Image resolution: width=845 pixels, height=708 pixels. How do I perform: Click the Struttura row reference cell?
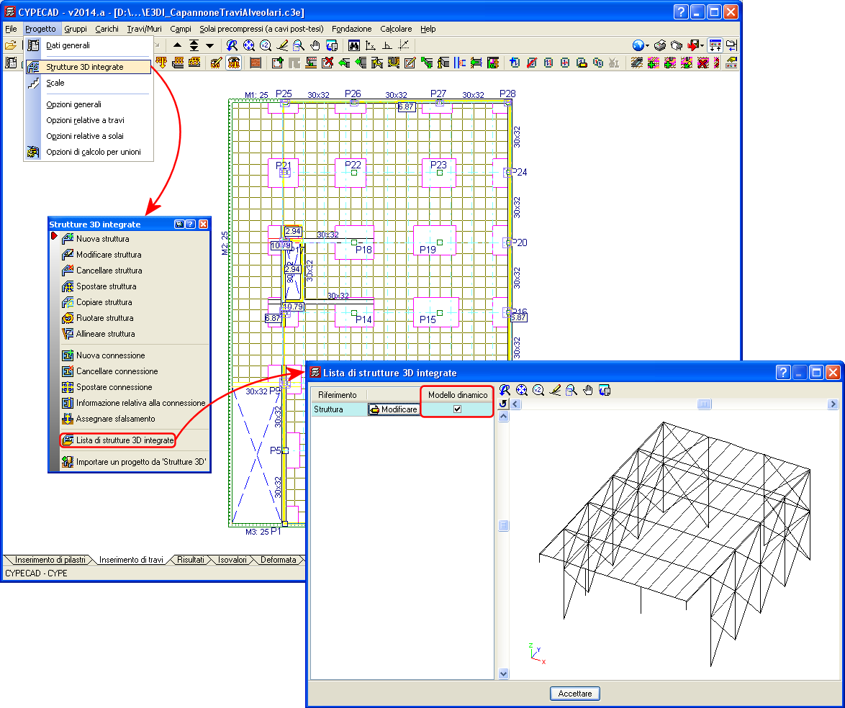[339, 409]
